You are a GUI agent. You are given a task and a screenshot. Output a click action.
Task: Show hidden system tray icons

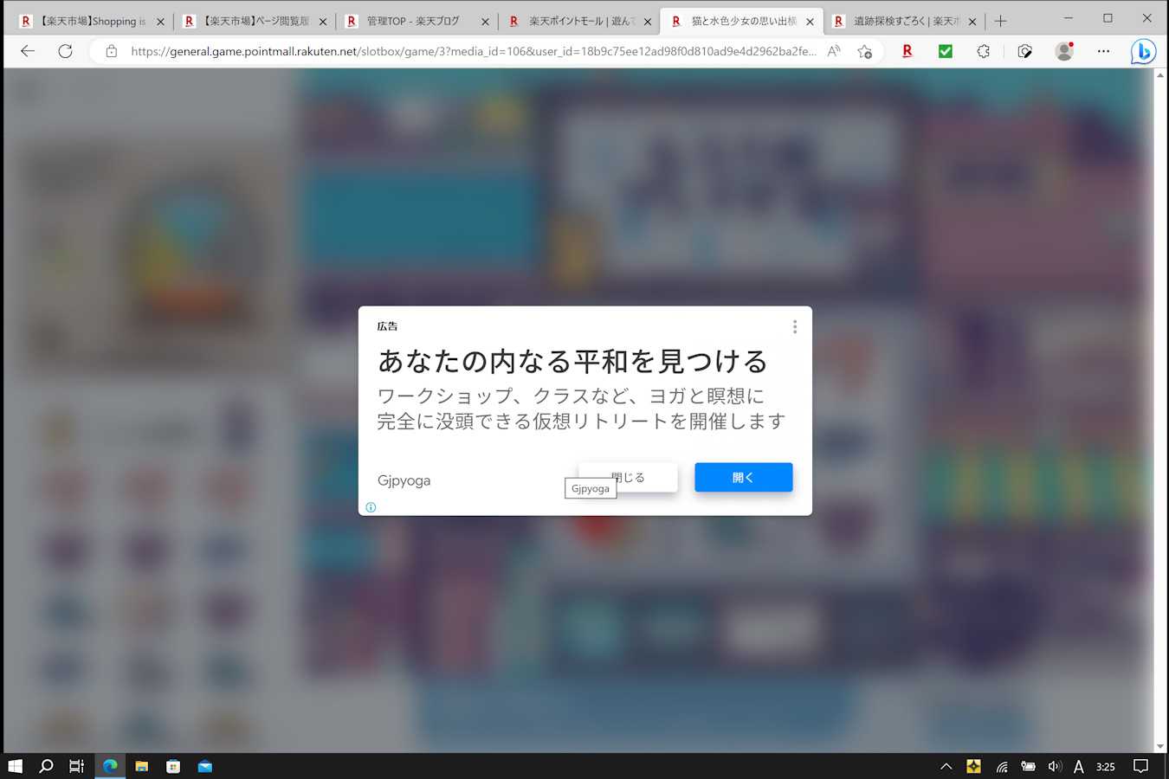pyautogui.click(x=946, y=766)
